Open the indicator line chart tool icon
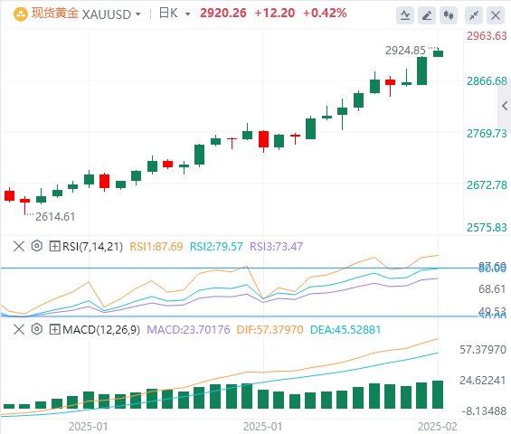511x434 pixels. (x=405, y=15)
